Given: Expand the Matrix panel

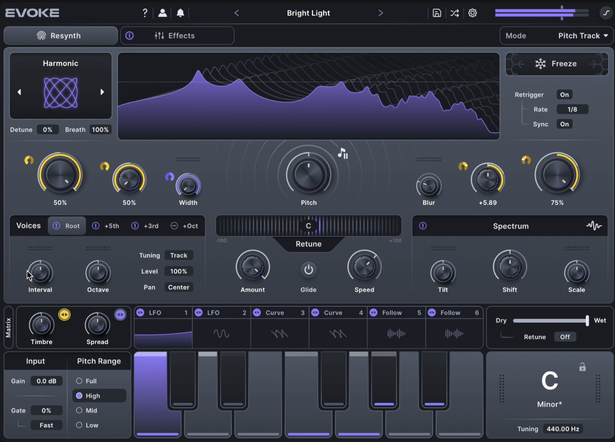Looking at the screenshot, I should coord(9,327).
